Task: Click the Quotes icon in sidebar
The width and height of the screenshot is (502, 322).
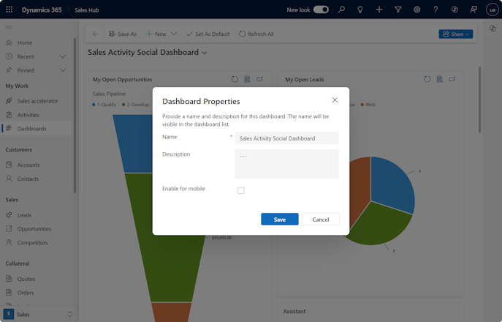Action: point(9,279)
